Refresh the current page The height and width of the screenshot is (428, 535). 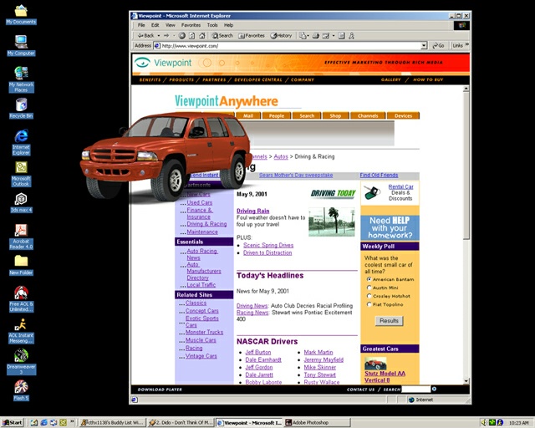pos(192,35)
